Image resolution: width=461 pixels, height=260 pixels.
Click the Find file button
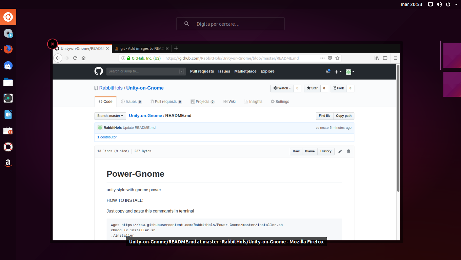click(324, 116)
